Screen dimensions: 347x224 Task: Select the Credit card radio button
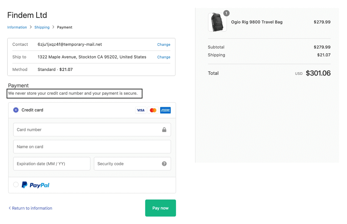16,110
